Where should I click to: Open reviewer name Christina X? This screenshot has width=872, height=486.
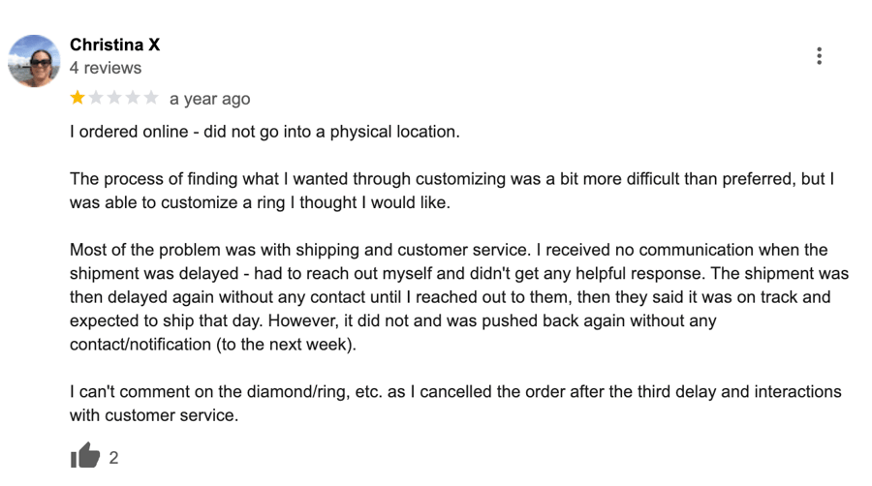(114, 45)
